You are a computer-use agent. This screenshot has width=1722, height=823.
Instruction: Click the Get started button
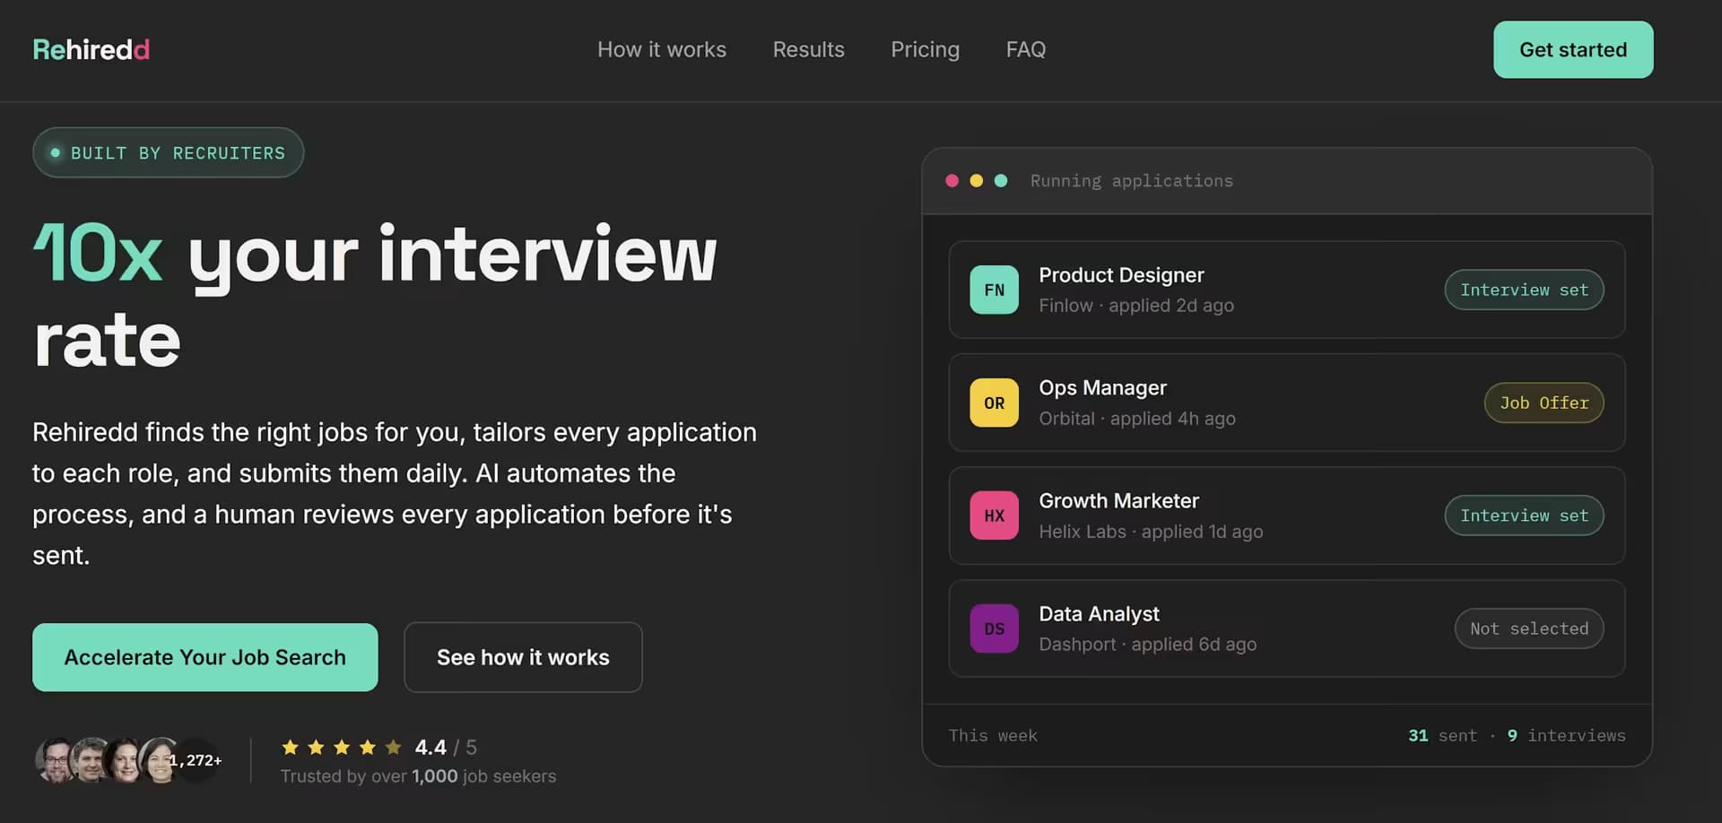(1573, 49)
